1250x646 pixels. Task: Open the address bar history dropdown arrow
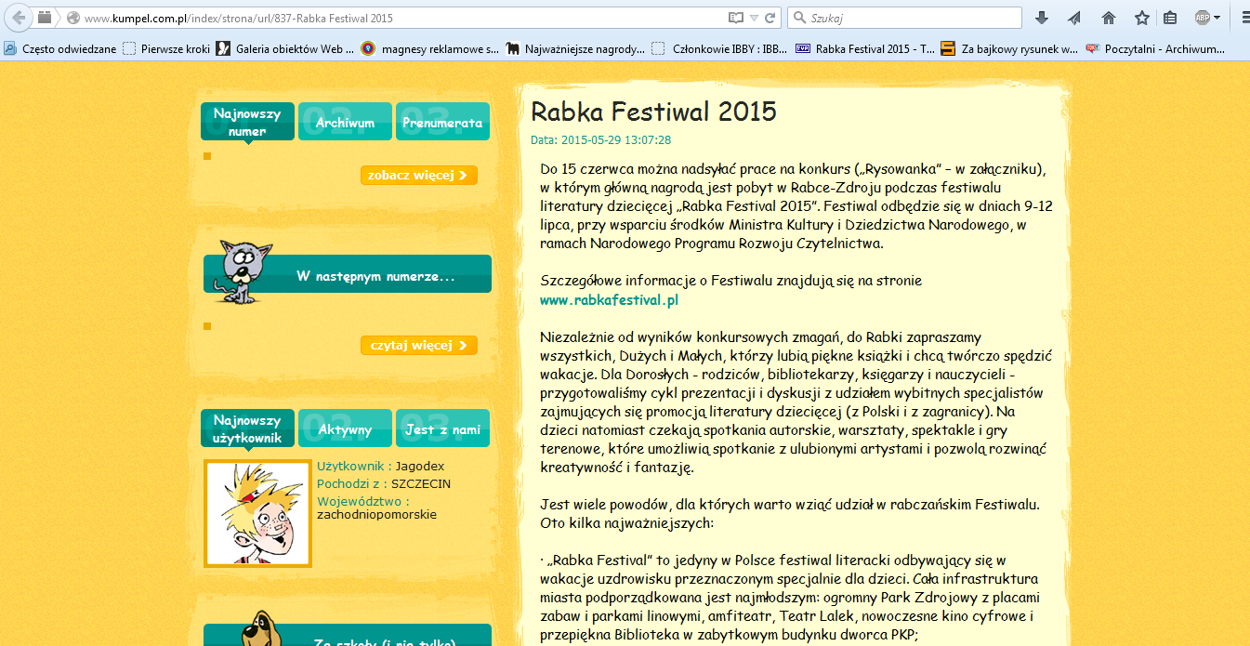point(754,18)
